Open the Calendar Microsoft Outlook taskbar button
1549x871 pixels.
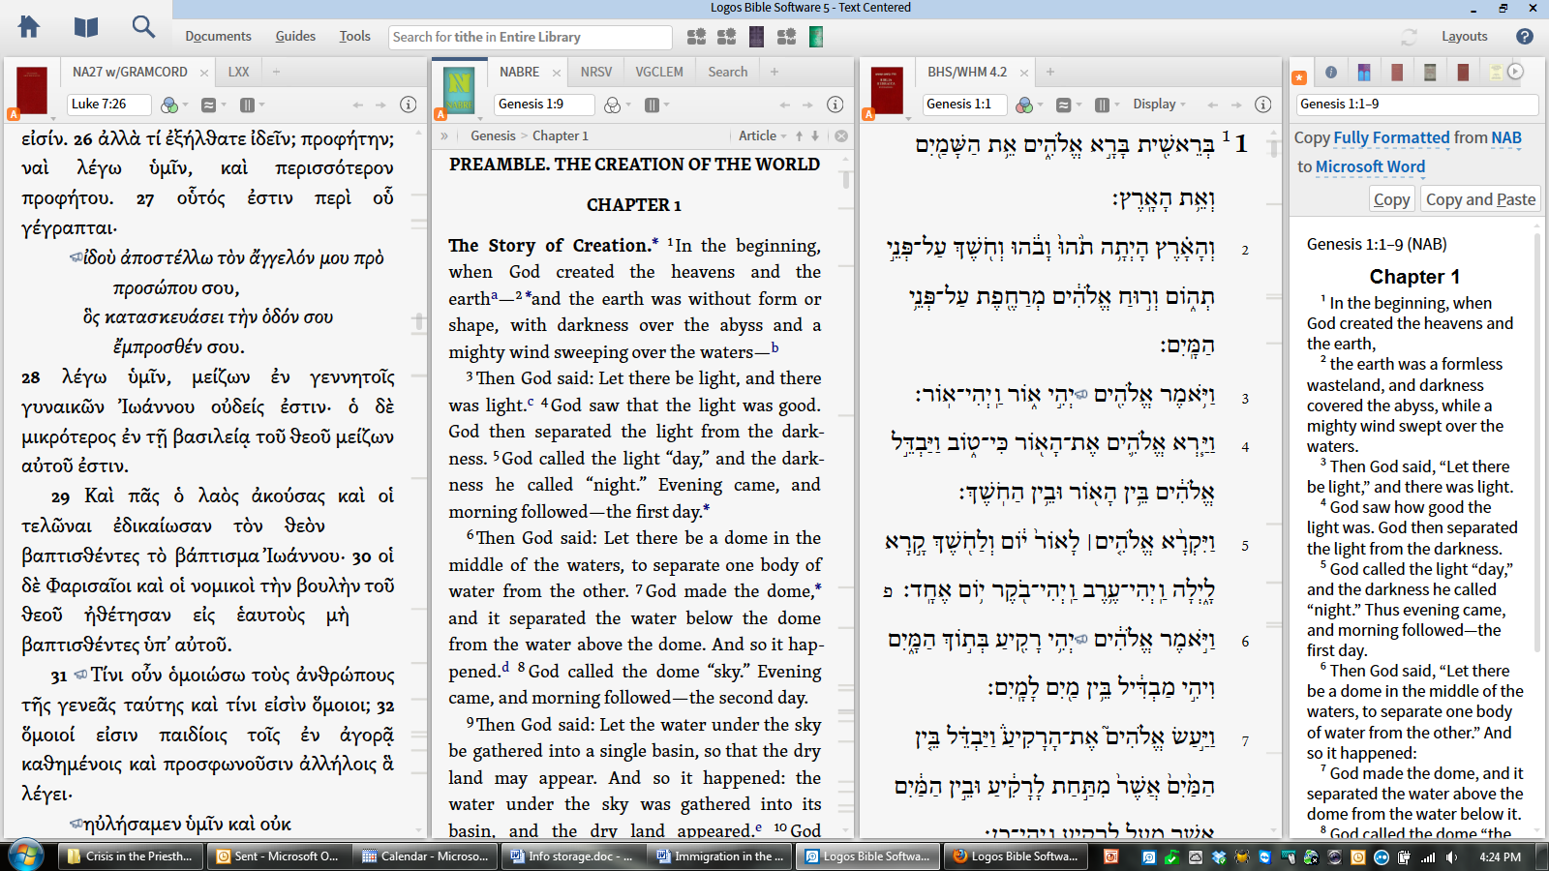(426, 856)
